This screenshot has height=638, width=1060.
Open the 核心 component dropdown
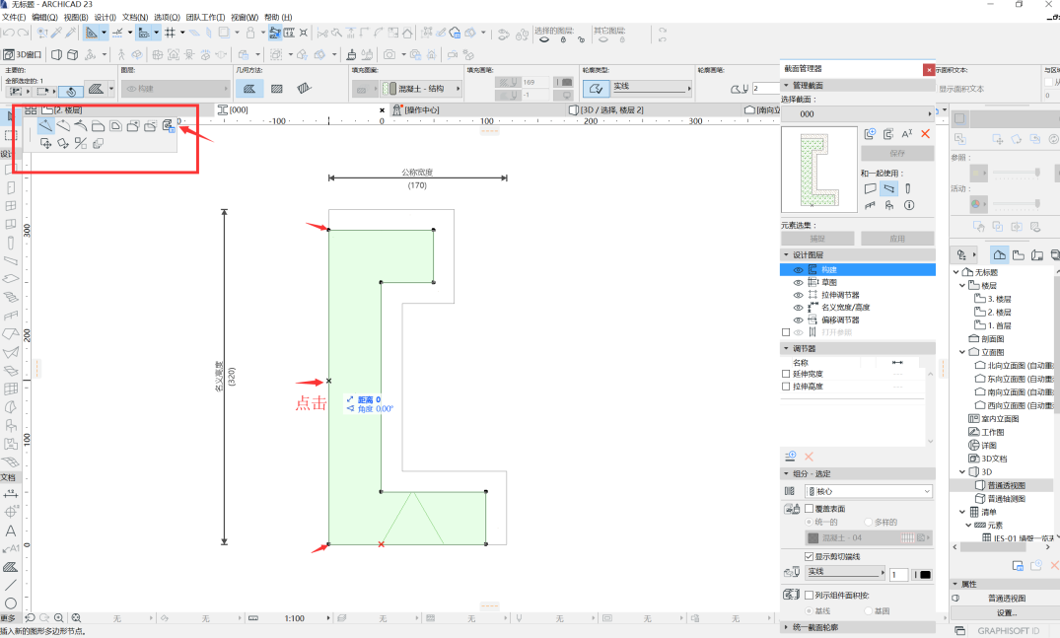click(x=869, y=491)
